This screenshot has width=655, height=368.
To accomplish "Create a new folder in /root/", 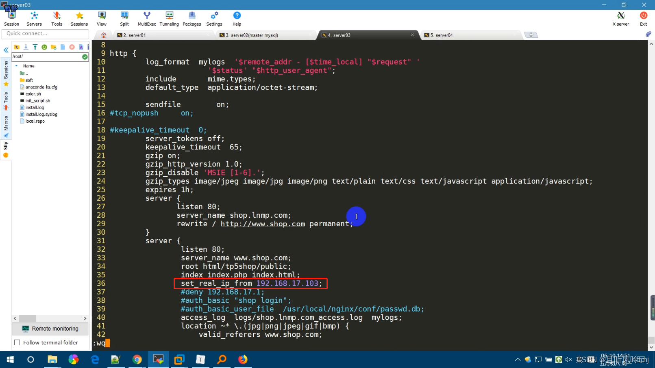I will pyautogui.click(x=53, y=47).
